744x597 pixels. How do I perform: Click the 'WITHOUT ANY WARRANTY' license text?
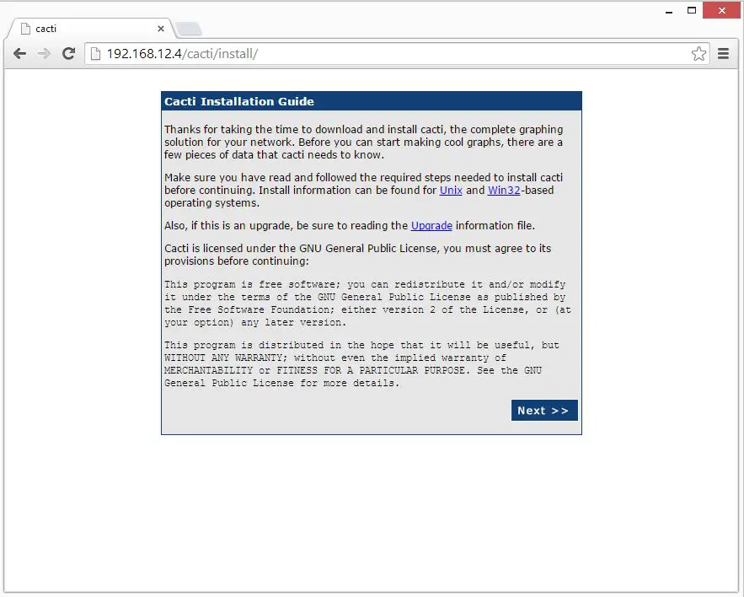(x=223, y=358)
